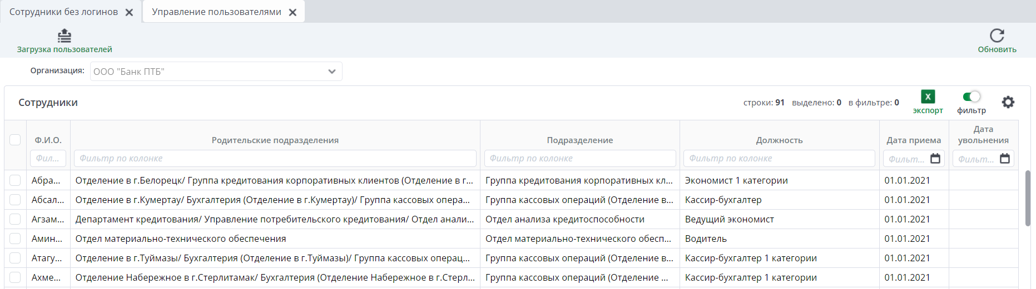Export table to Excel icon
This screenshot has height=289, width=1036.
(928, 97)
